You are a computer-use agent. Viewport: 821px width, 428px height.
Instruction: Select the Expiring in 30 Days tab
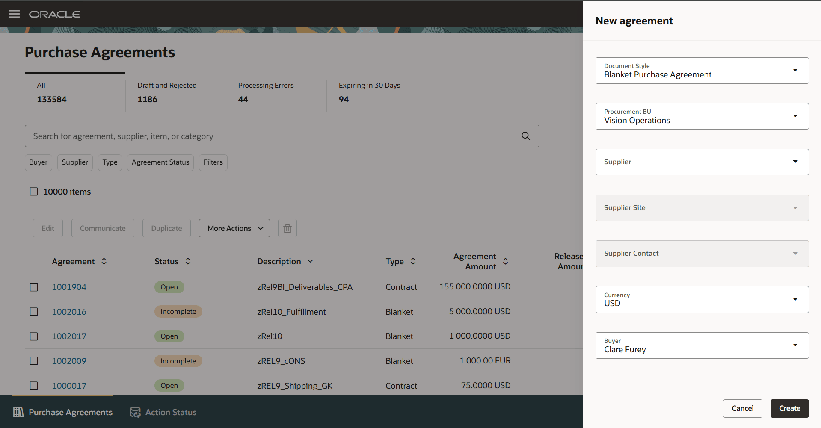[377, 93]
